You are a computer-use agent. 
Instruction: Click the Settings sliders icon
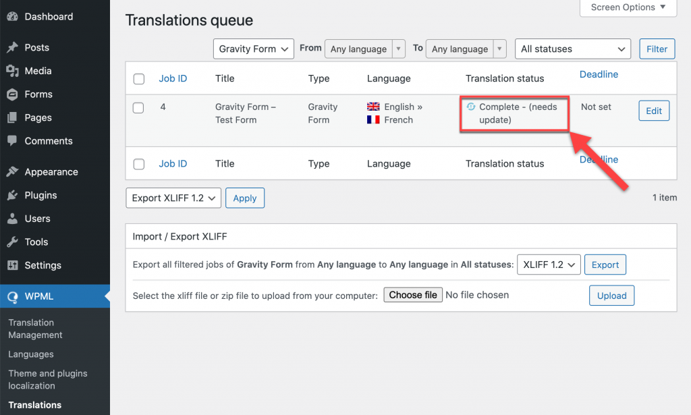(x=12, y=265)
